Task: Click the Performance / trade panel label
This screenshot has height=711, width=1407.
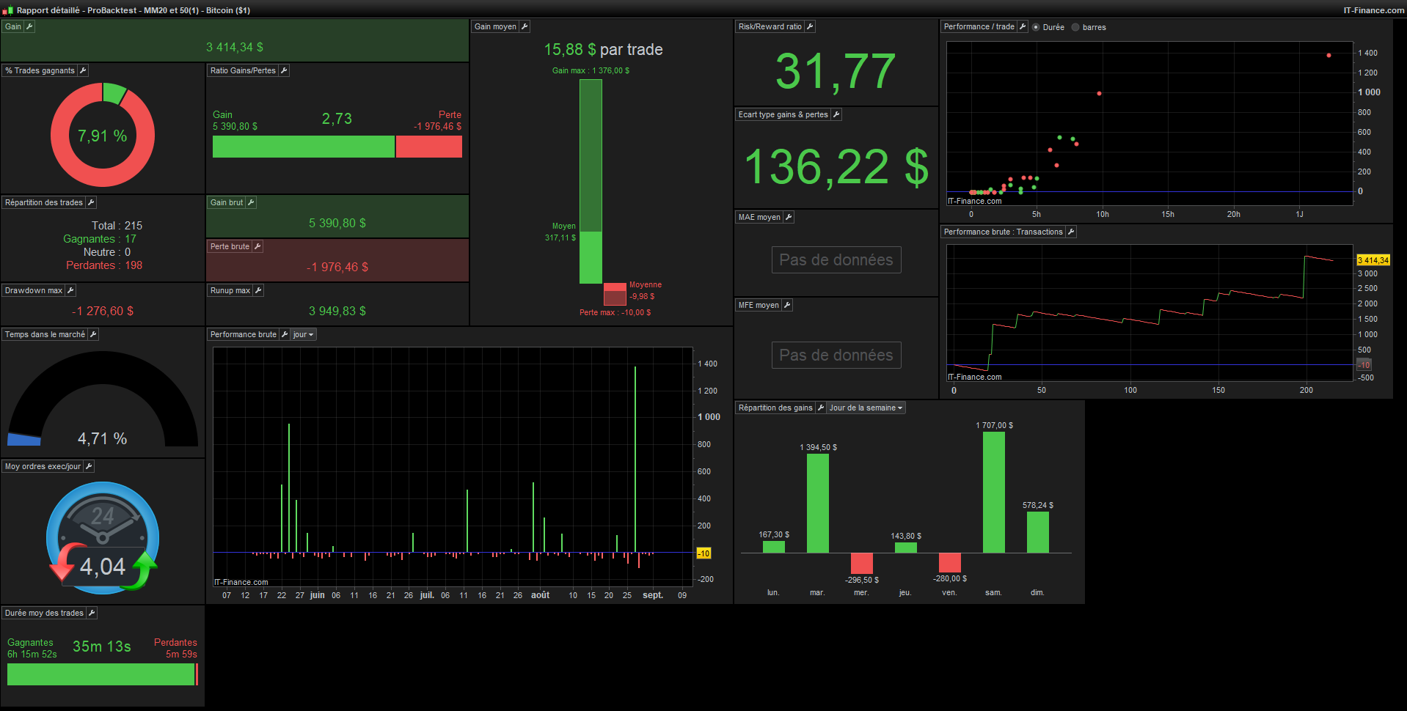Action: click(979, 26)
